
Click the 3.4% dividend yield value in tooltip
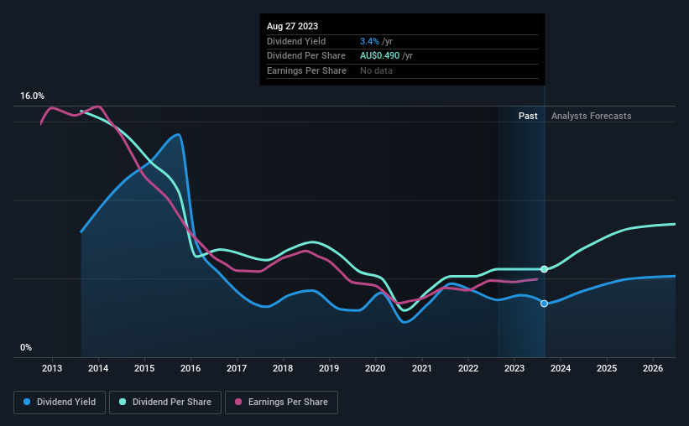pos(369,41)
